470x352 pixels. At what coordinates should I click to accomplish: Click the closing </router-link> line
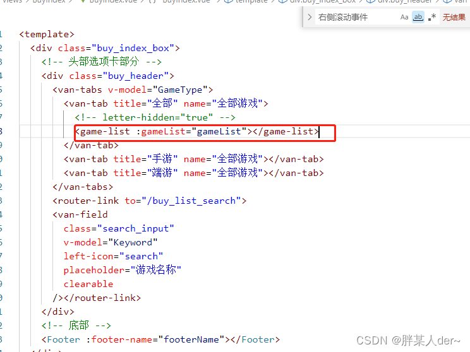(97, 298)
